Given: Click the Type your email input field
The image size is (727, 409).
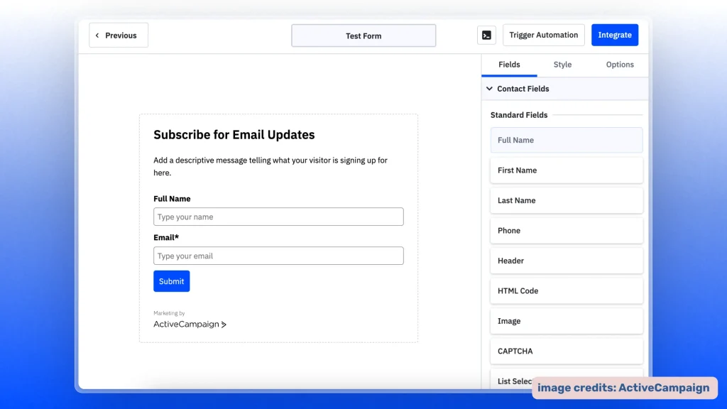Looking at the screenshot, I should click(278, 256).
